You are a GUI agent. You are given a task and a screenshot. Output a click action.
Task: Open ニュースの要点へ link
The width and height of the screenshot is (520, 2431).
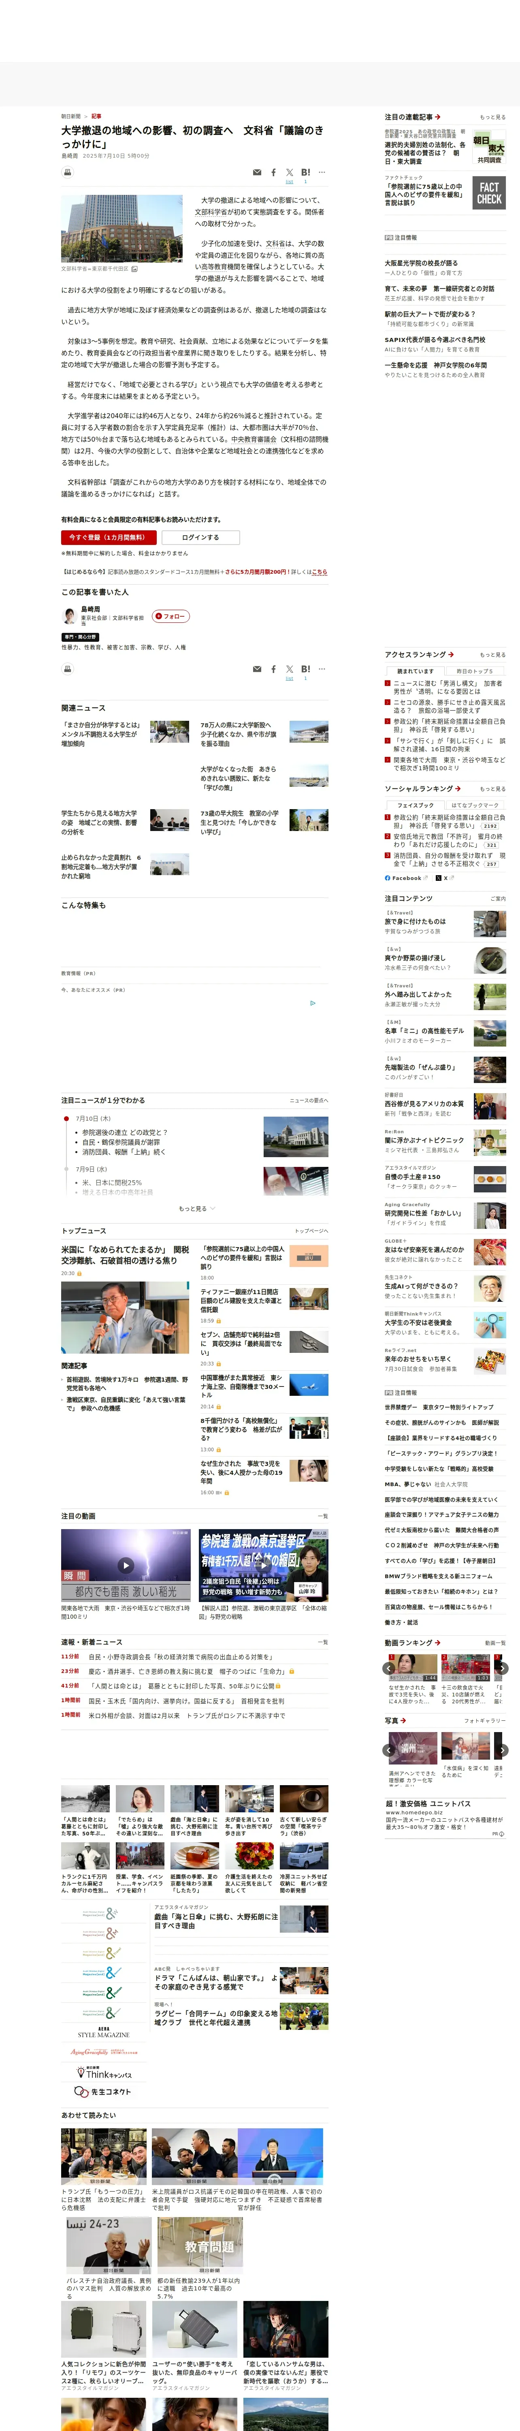click(x=309, y=1100)
